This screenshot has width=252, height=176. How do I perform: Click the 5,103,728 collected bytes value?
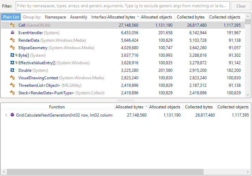[198, 40]
